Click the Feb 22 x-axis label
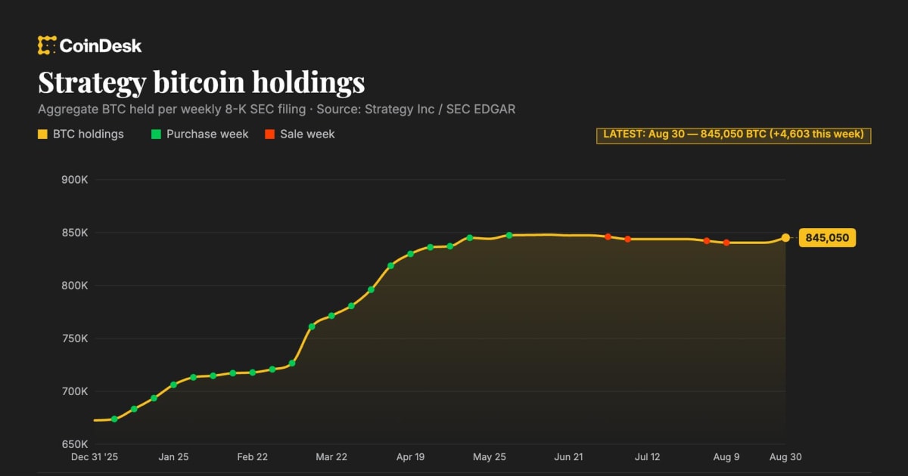 pos(252,457)
